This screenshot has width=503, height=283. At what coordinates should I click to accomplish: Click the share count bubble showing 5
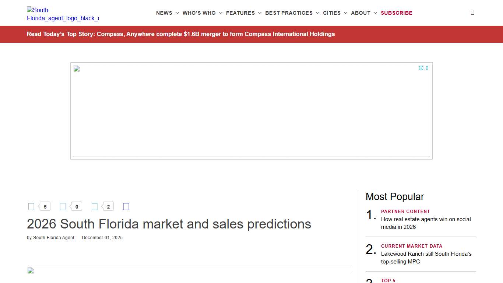point(45,206)
